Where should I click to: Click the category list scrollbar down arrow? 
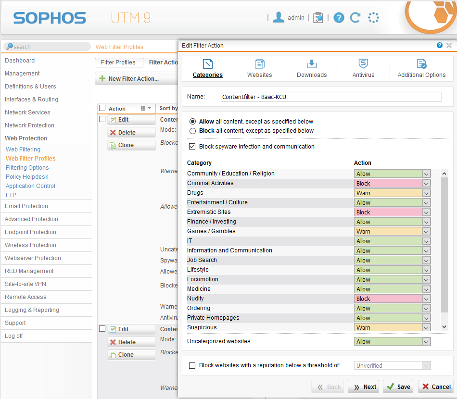point(444,327)
